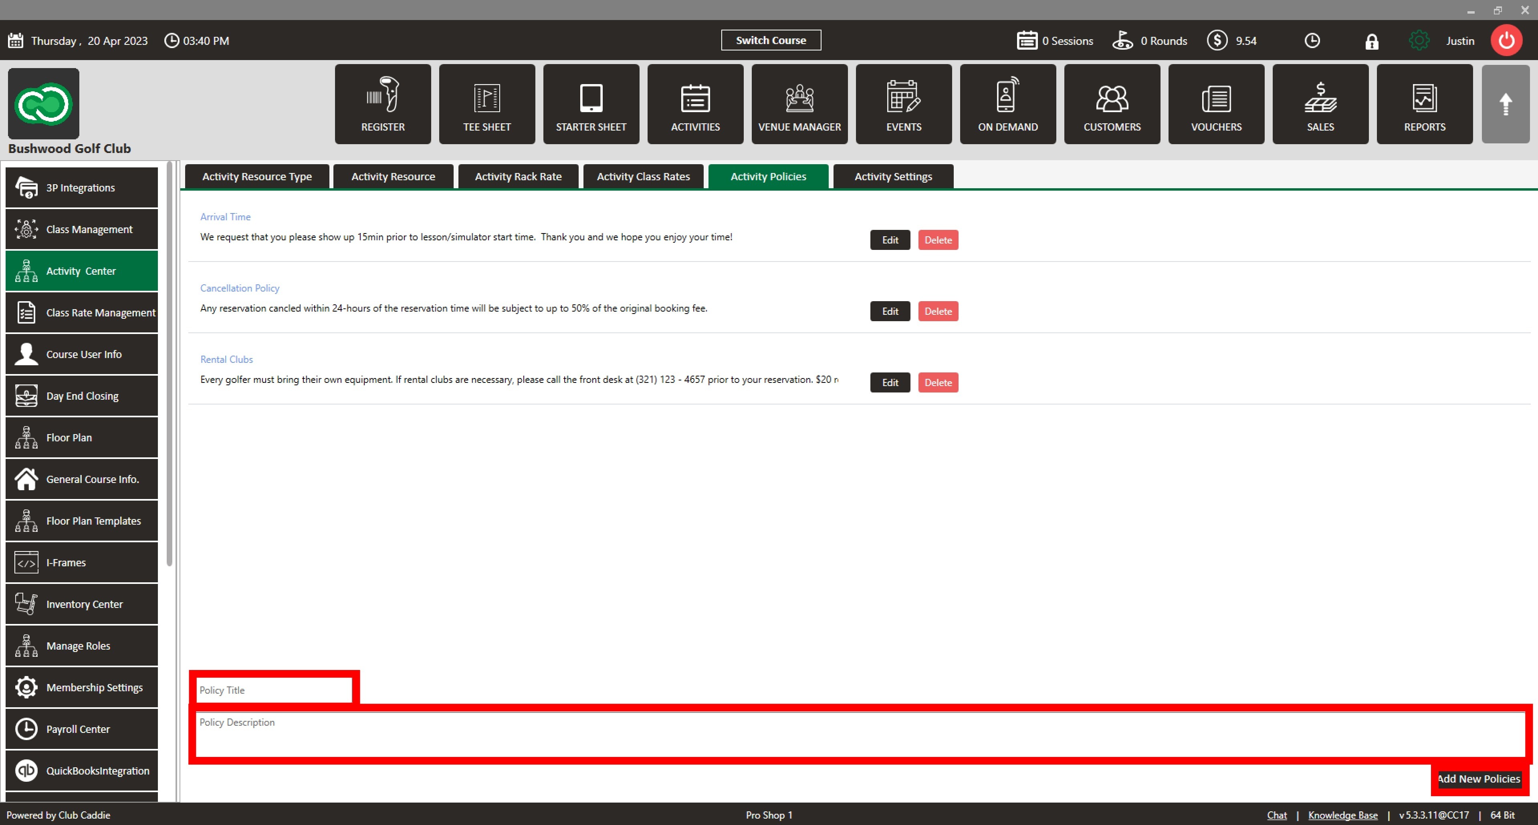Delete the Arrival Time policy

coord(938,240)
